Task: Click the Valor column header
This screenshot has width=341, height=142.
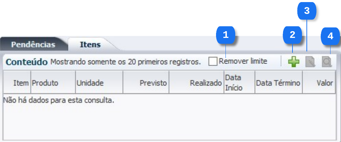Action: click(319, 82)
